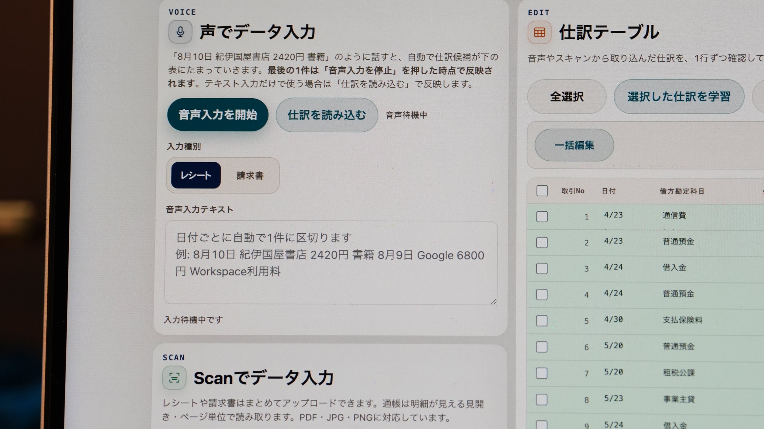Click the 日付 column header

tap(609, 191)
